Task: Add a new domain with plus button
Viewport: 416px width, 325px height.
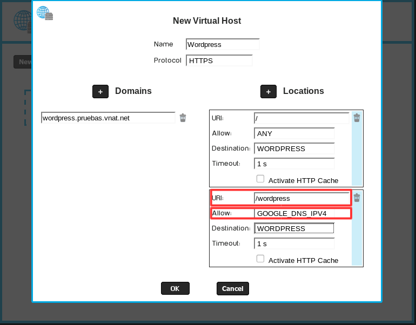Action: pos(100,91)
